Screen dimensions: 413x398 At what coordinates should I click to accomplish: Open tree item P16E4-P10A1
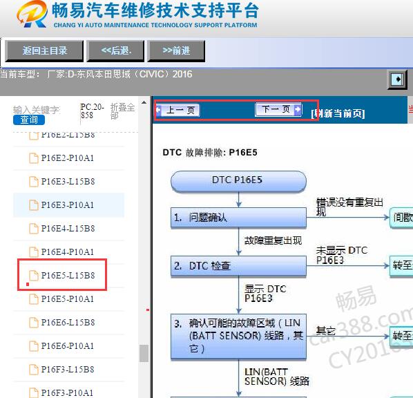click(x=68, y=252)
